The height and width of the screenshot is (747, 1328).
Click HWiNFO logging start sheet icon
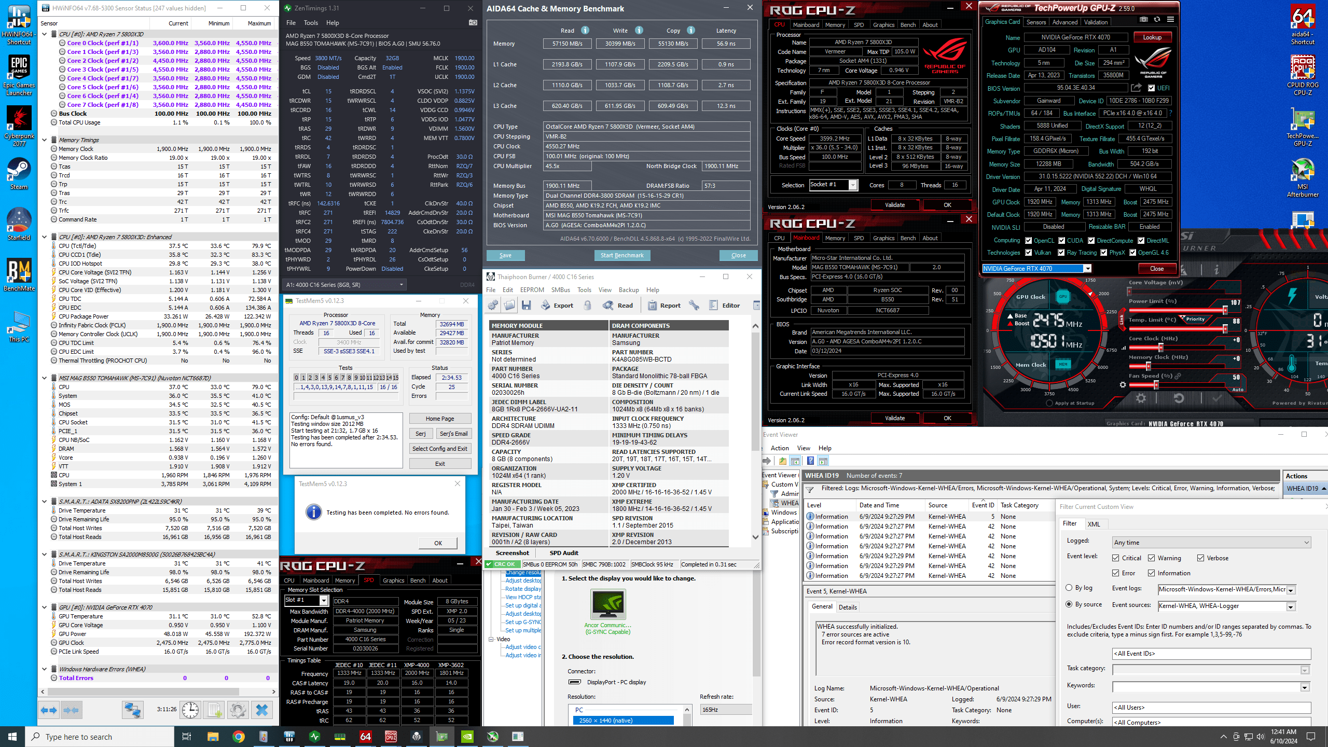tap(214, 710)
